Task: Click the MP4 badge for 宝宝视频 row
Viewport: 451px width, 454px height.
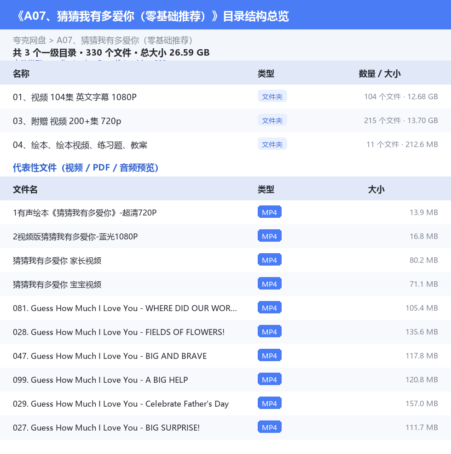Action: point(269,284)
